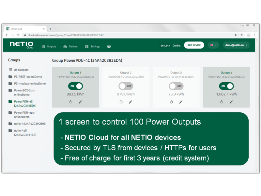Click the restart icon for Output 1
This screenshot has height=196, width=261.
point(71,102)
